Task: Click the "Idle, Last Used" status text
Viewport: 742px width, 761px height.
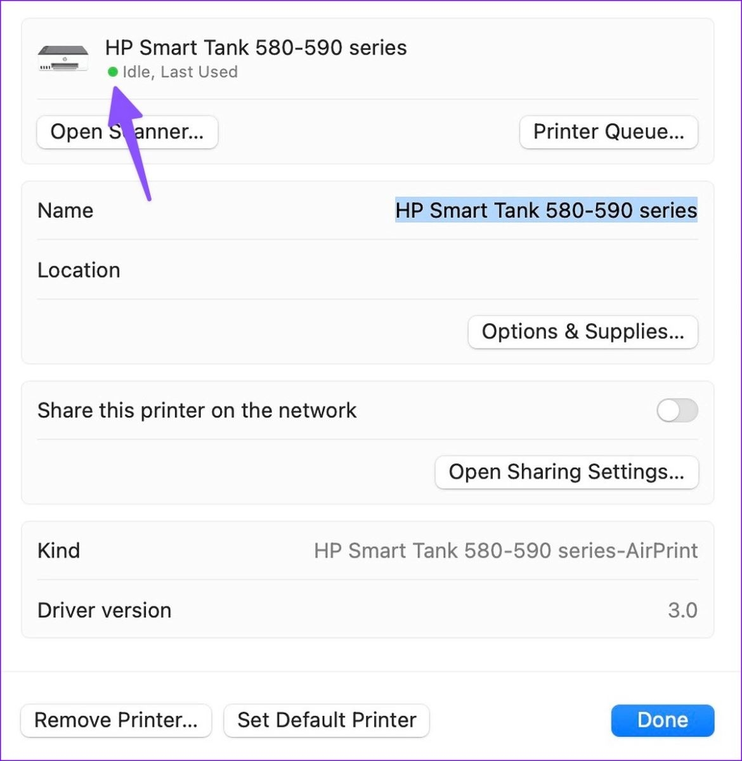Action: [x=180, y=72]
